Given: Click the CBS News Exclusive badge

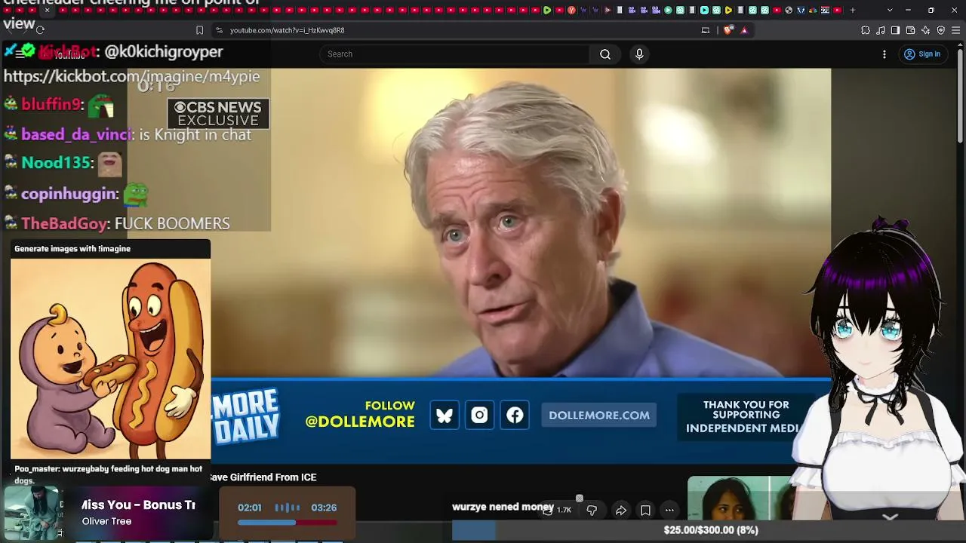Looking at the screenshot, I should (218, 114).
